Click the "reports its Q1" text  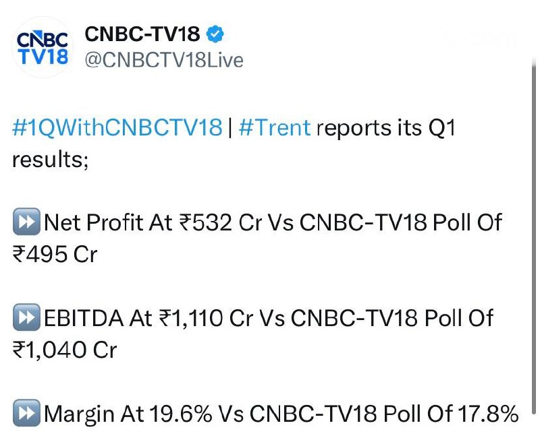[386, 128]
